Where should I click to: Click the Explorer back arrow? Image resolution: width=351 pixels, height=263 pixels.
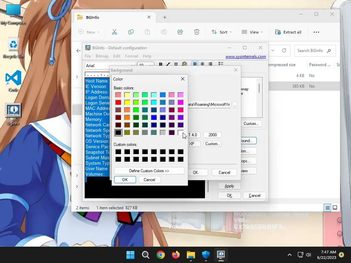click(x=78, y=51)
